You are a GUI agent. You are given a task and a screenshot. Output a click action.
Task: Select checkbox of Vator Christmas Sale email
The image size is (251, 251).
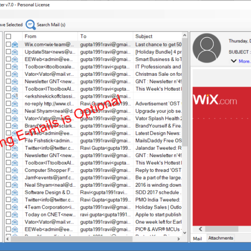[x=8, y=74]
